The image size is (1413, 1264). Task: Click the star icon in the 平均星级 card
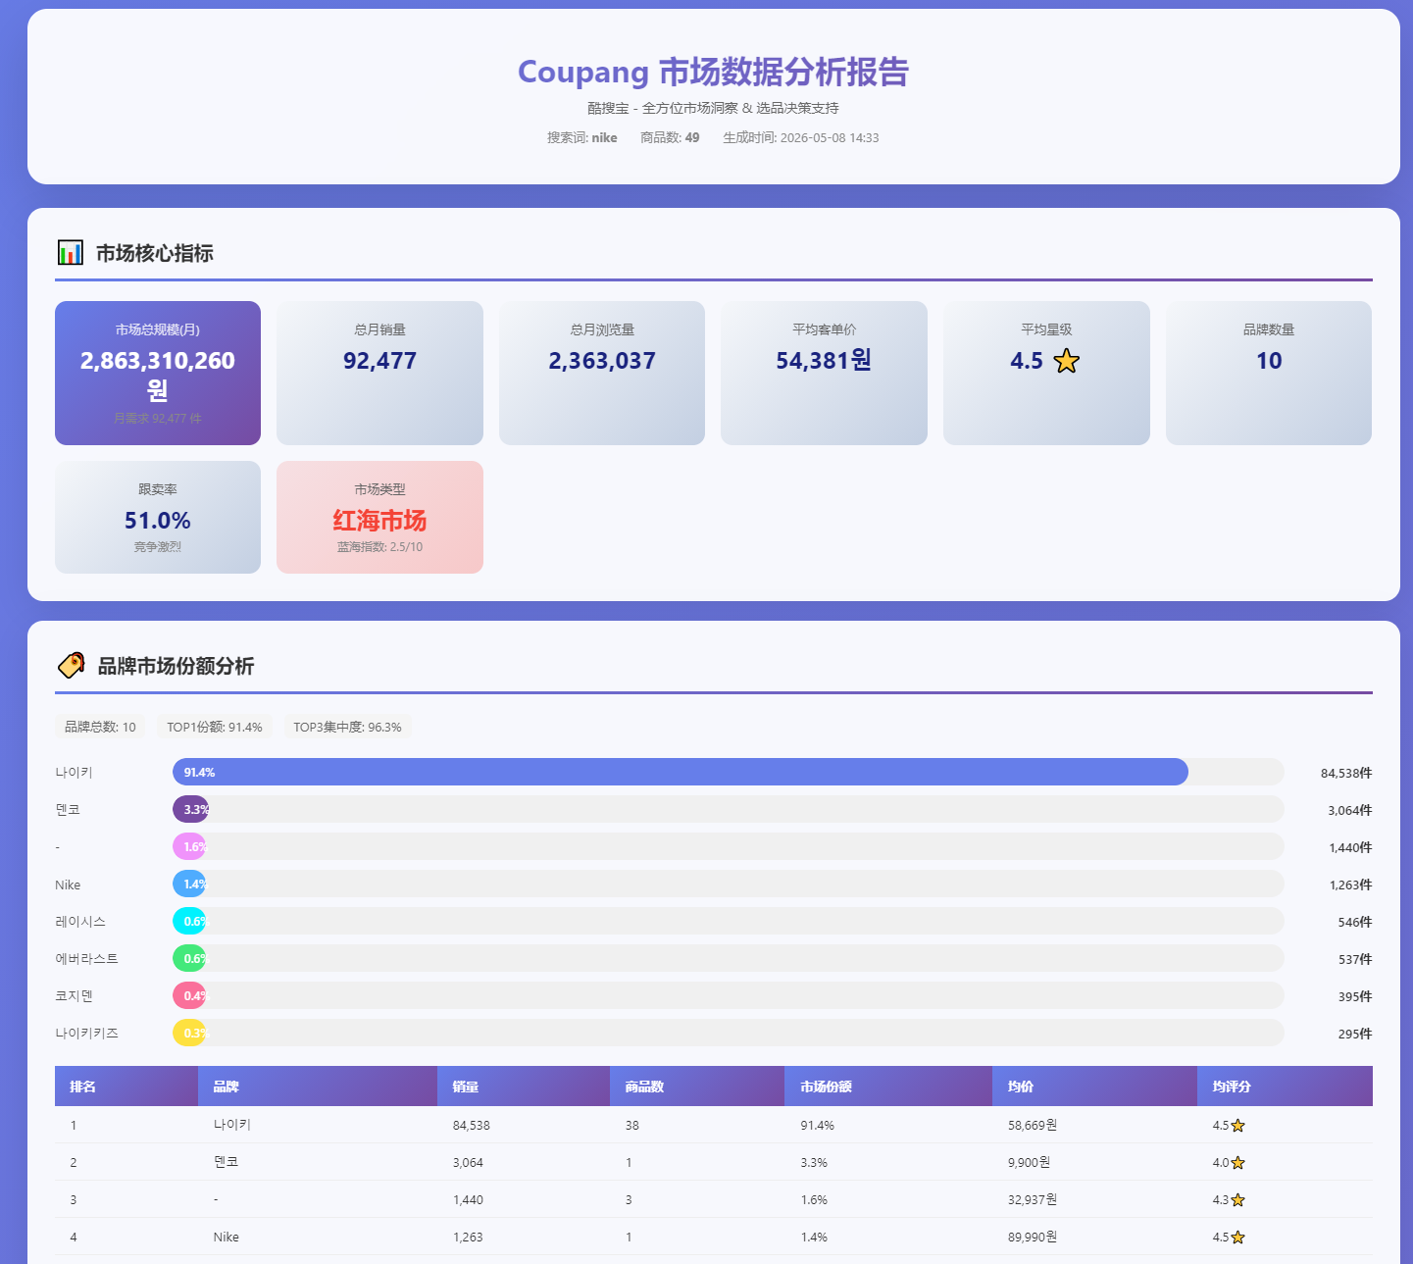click(1066, 361)
